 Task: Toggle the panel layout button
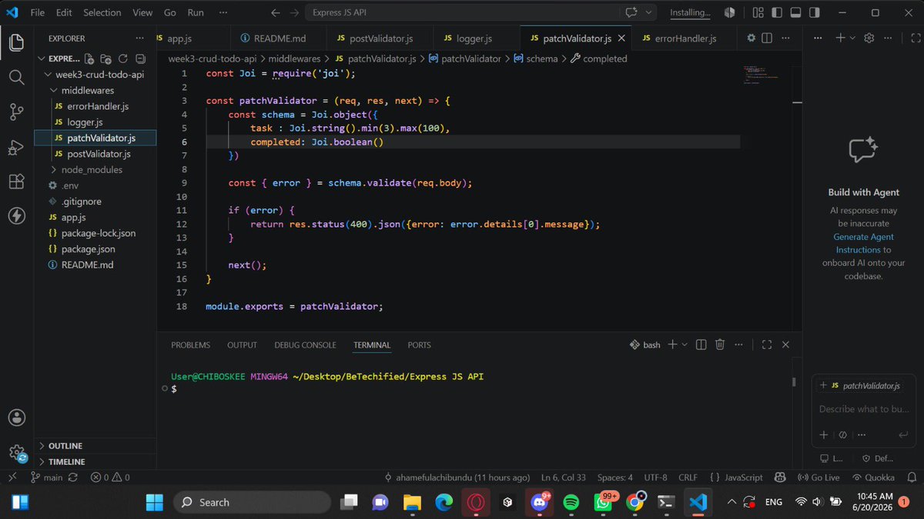[x=795, y=12]
